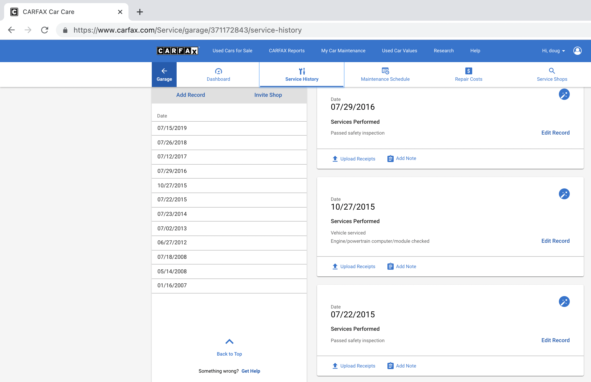Reload the page with refresh icon

[x=45, y=30]
